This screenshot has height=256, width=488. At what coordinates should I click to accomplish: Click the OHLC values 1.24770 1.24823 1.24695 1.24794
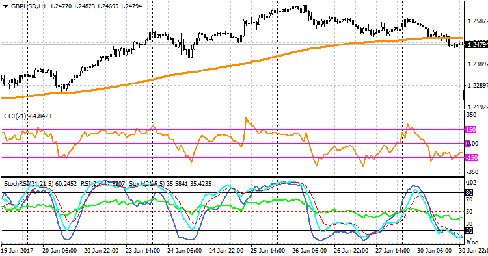tap(96, 6)
